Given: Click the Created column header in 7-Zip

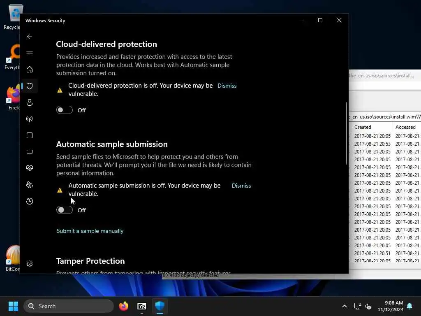Looking at the screenshot, I should pyautogui.click(x=363, y=127).
